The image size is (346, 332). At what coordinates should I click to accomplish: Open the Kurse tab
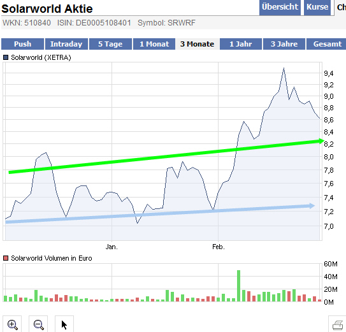click(317, 8)
